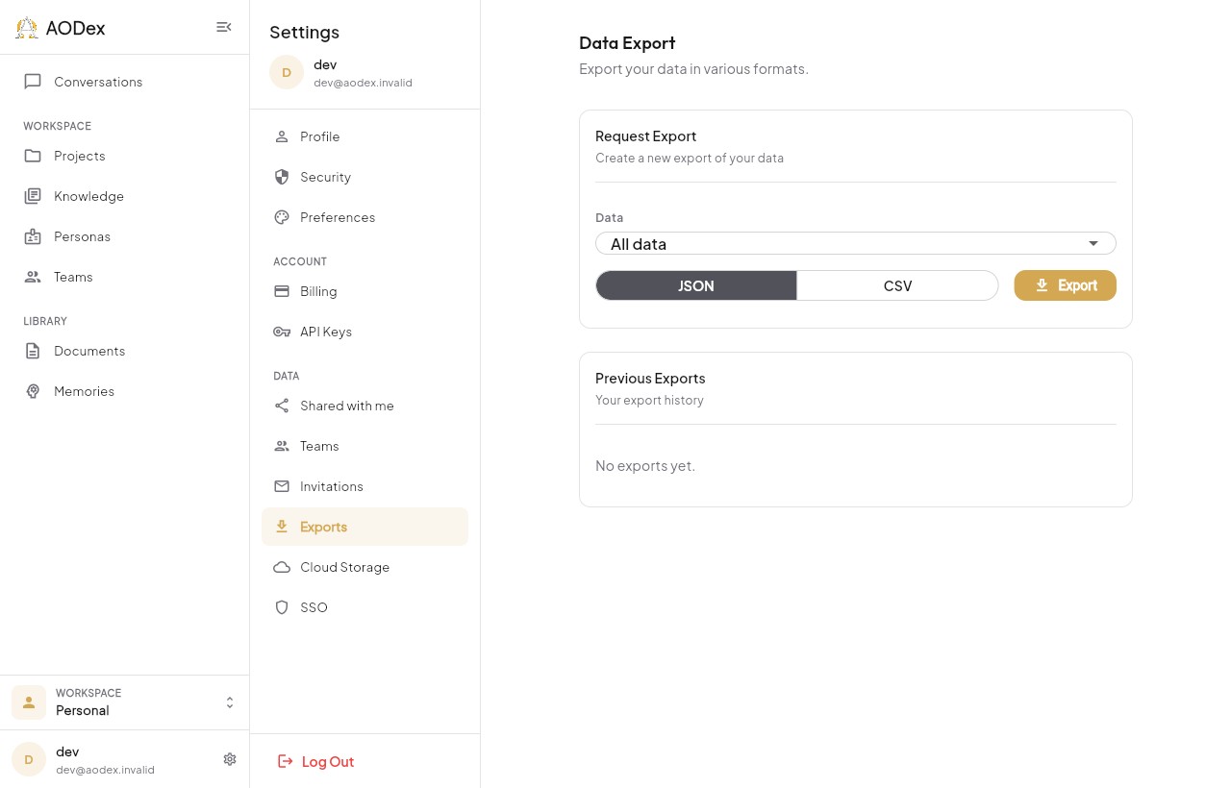Open the SSO settings
The height and width of the screenshot is (788, 1231).
coord(364,607)
